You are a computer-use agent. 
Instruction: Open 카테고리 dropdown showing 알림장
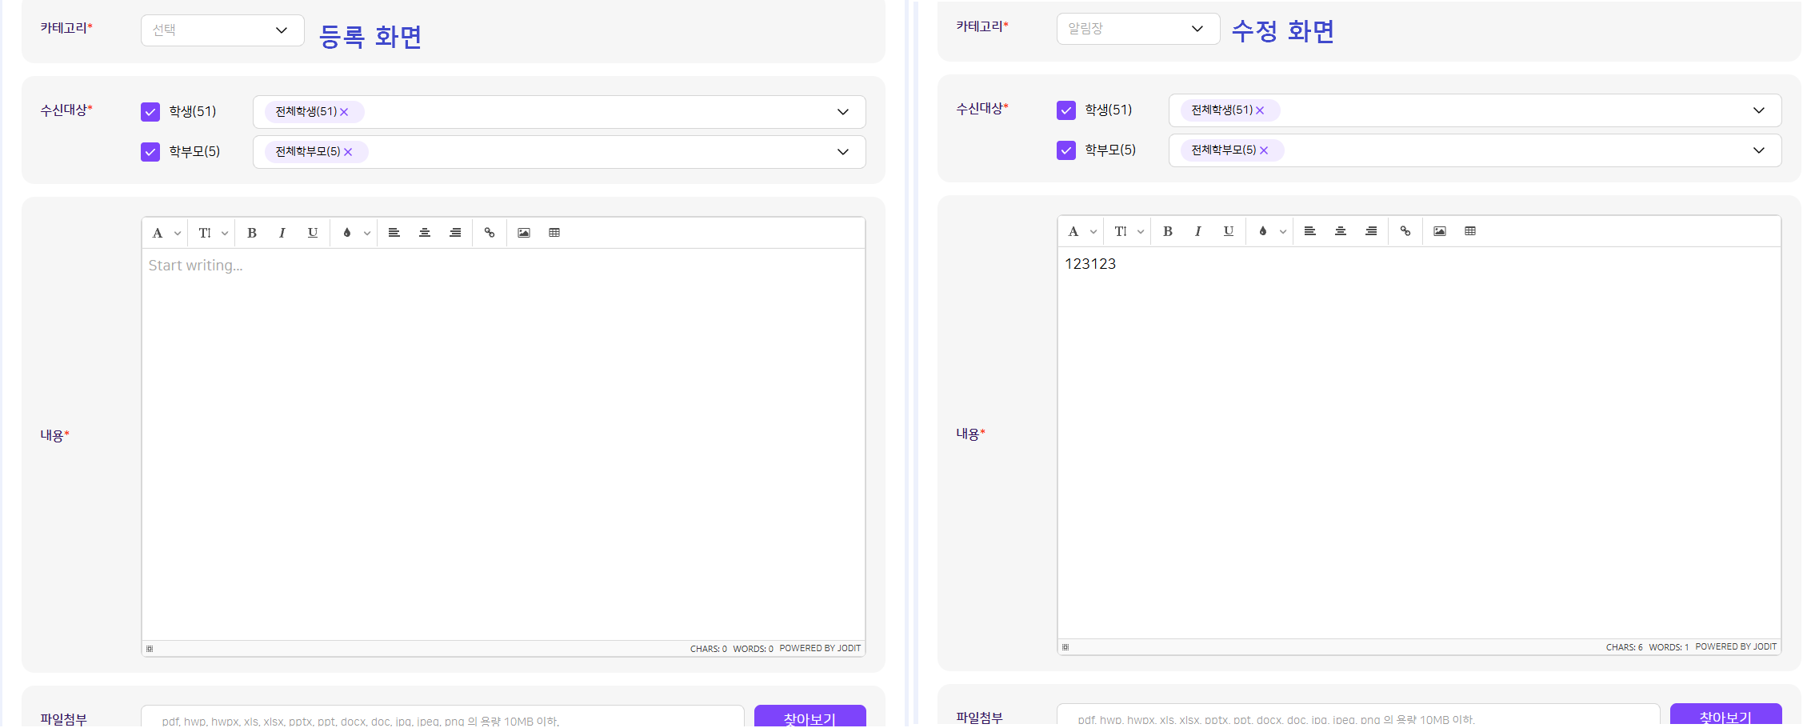pos(1138,29)
